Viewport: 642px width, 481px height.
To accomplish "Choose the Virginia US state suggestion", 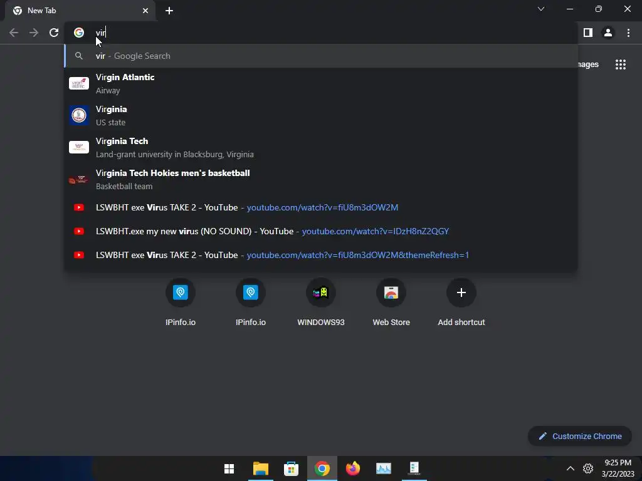I will point(322,115).
